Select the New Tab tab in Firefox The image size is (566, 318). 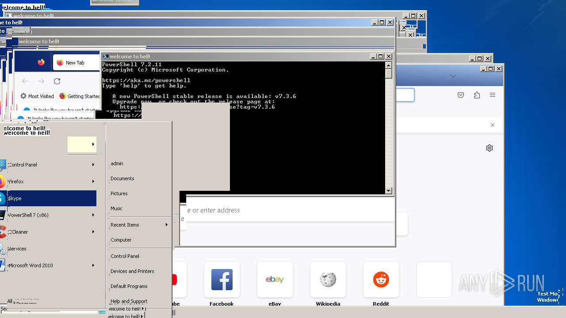(x=76, y=63)
